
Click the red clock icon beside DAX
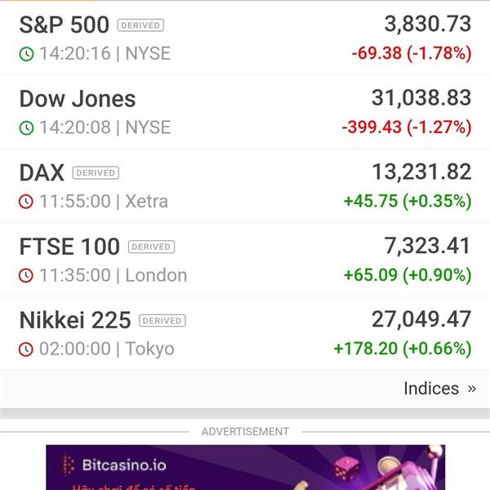click(26, 202)
